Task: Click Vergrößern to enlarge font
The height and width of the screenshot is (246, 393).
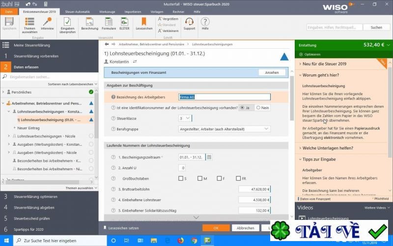Action: (168, 19)
